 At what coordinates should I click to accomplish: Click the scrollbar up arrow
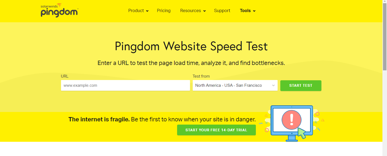[x=385, y=2]
